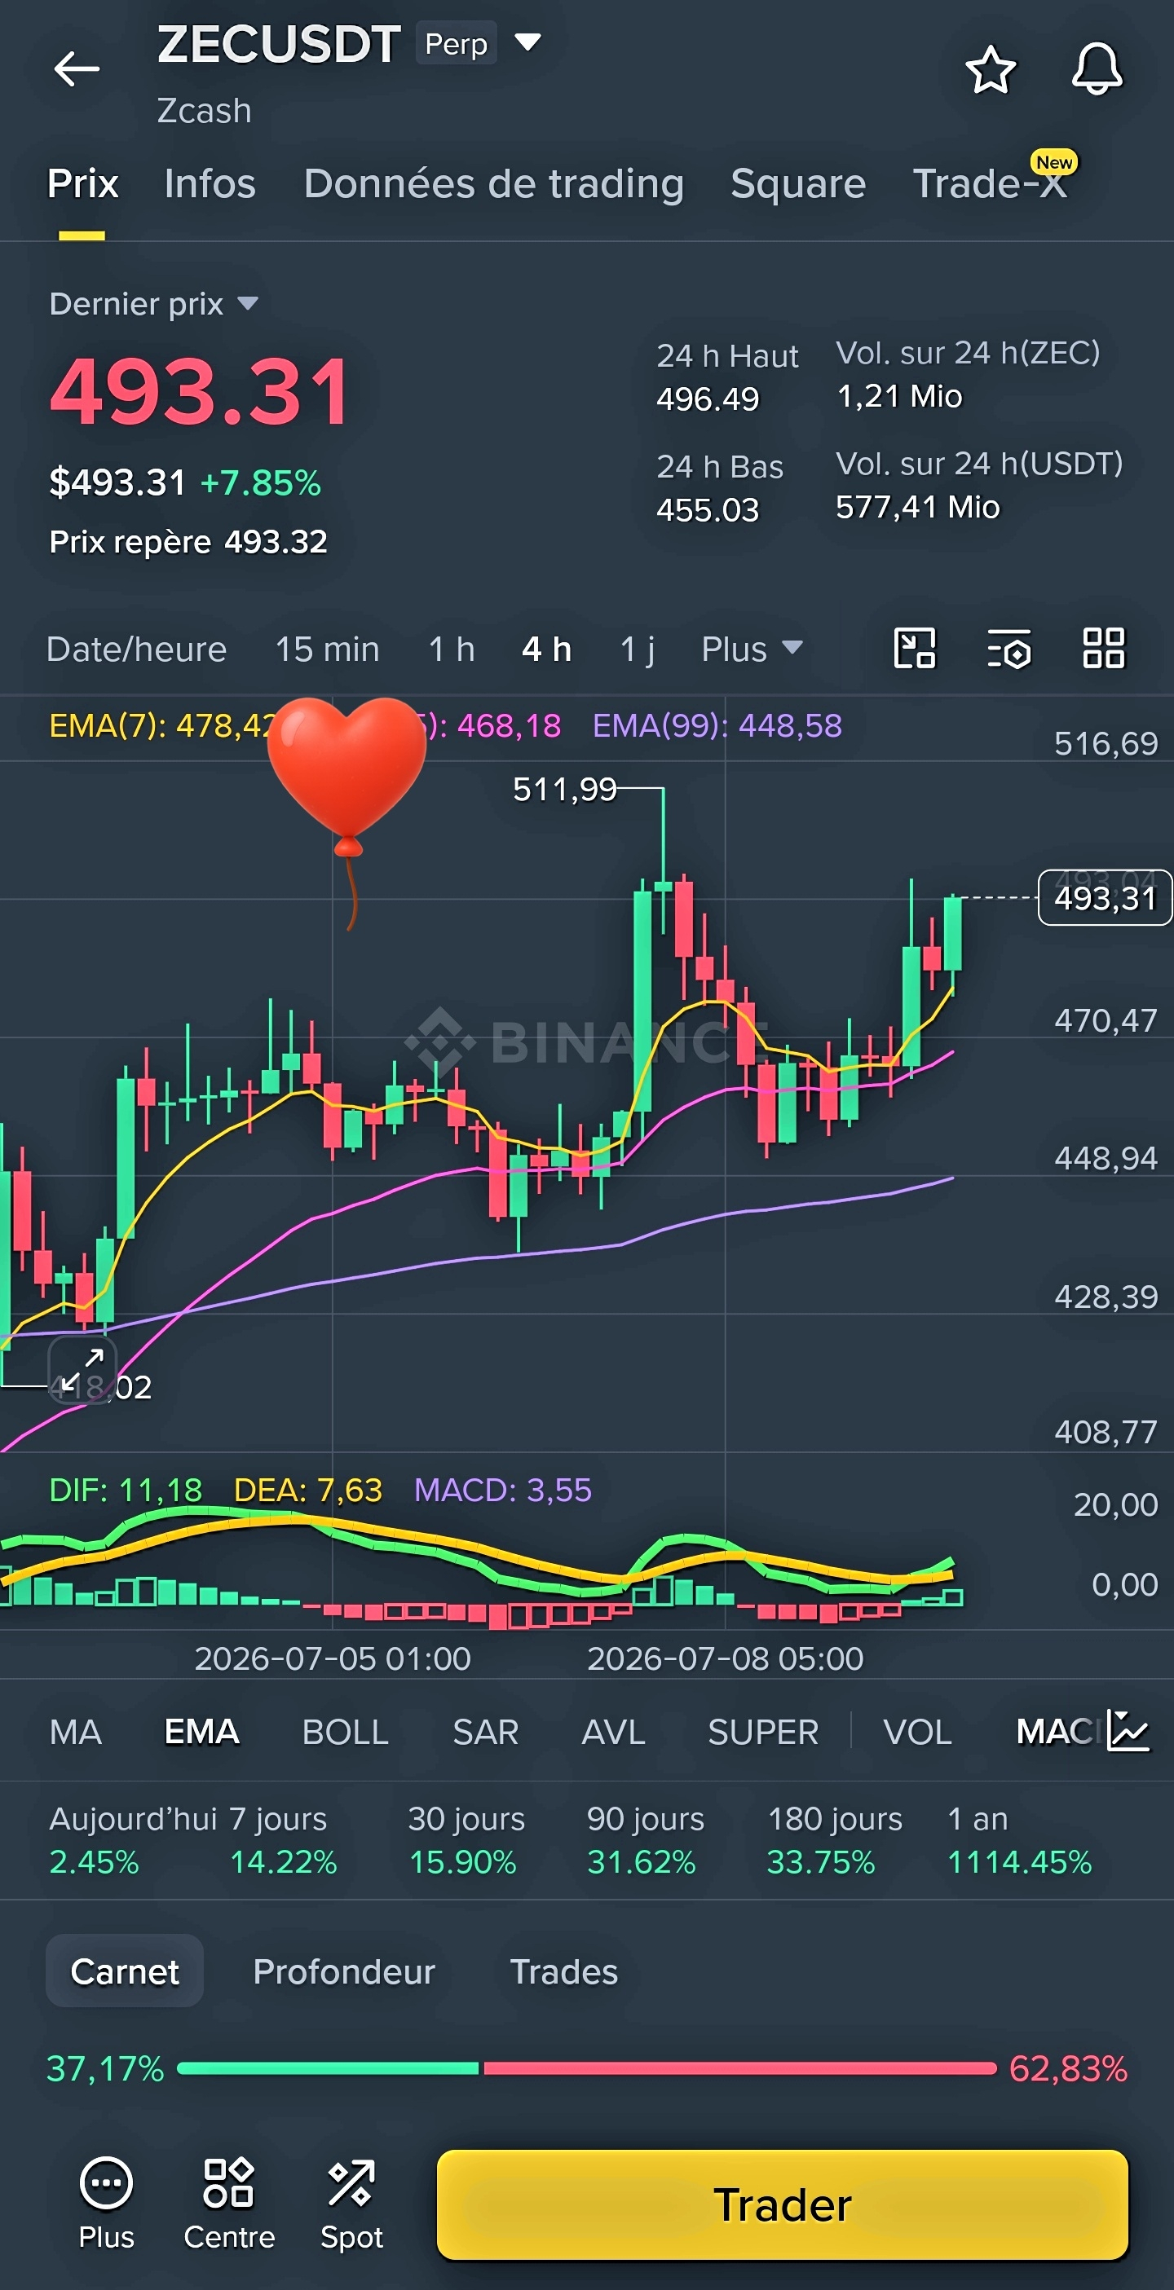Toggle the SAR indicator

pyautogui.click(x=486, y=1732)
